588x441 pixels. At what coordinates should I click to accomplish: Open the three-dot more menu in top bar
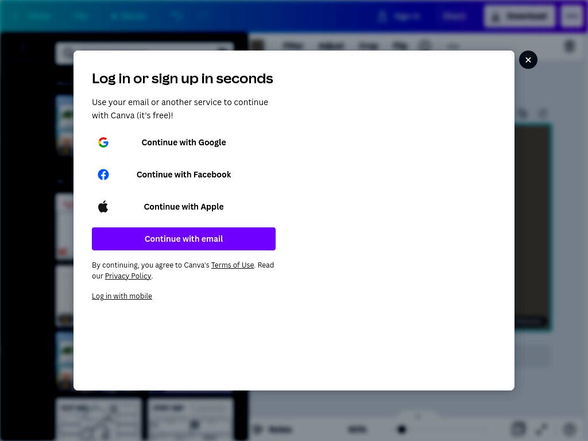tap(571, 16)
